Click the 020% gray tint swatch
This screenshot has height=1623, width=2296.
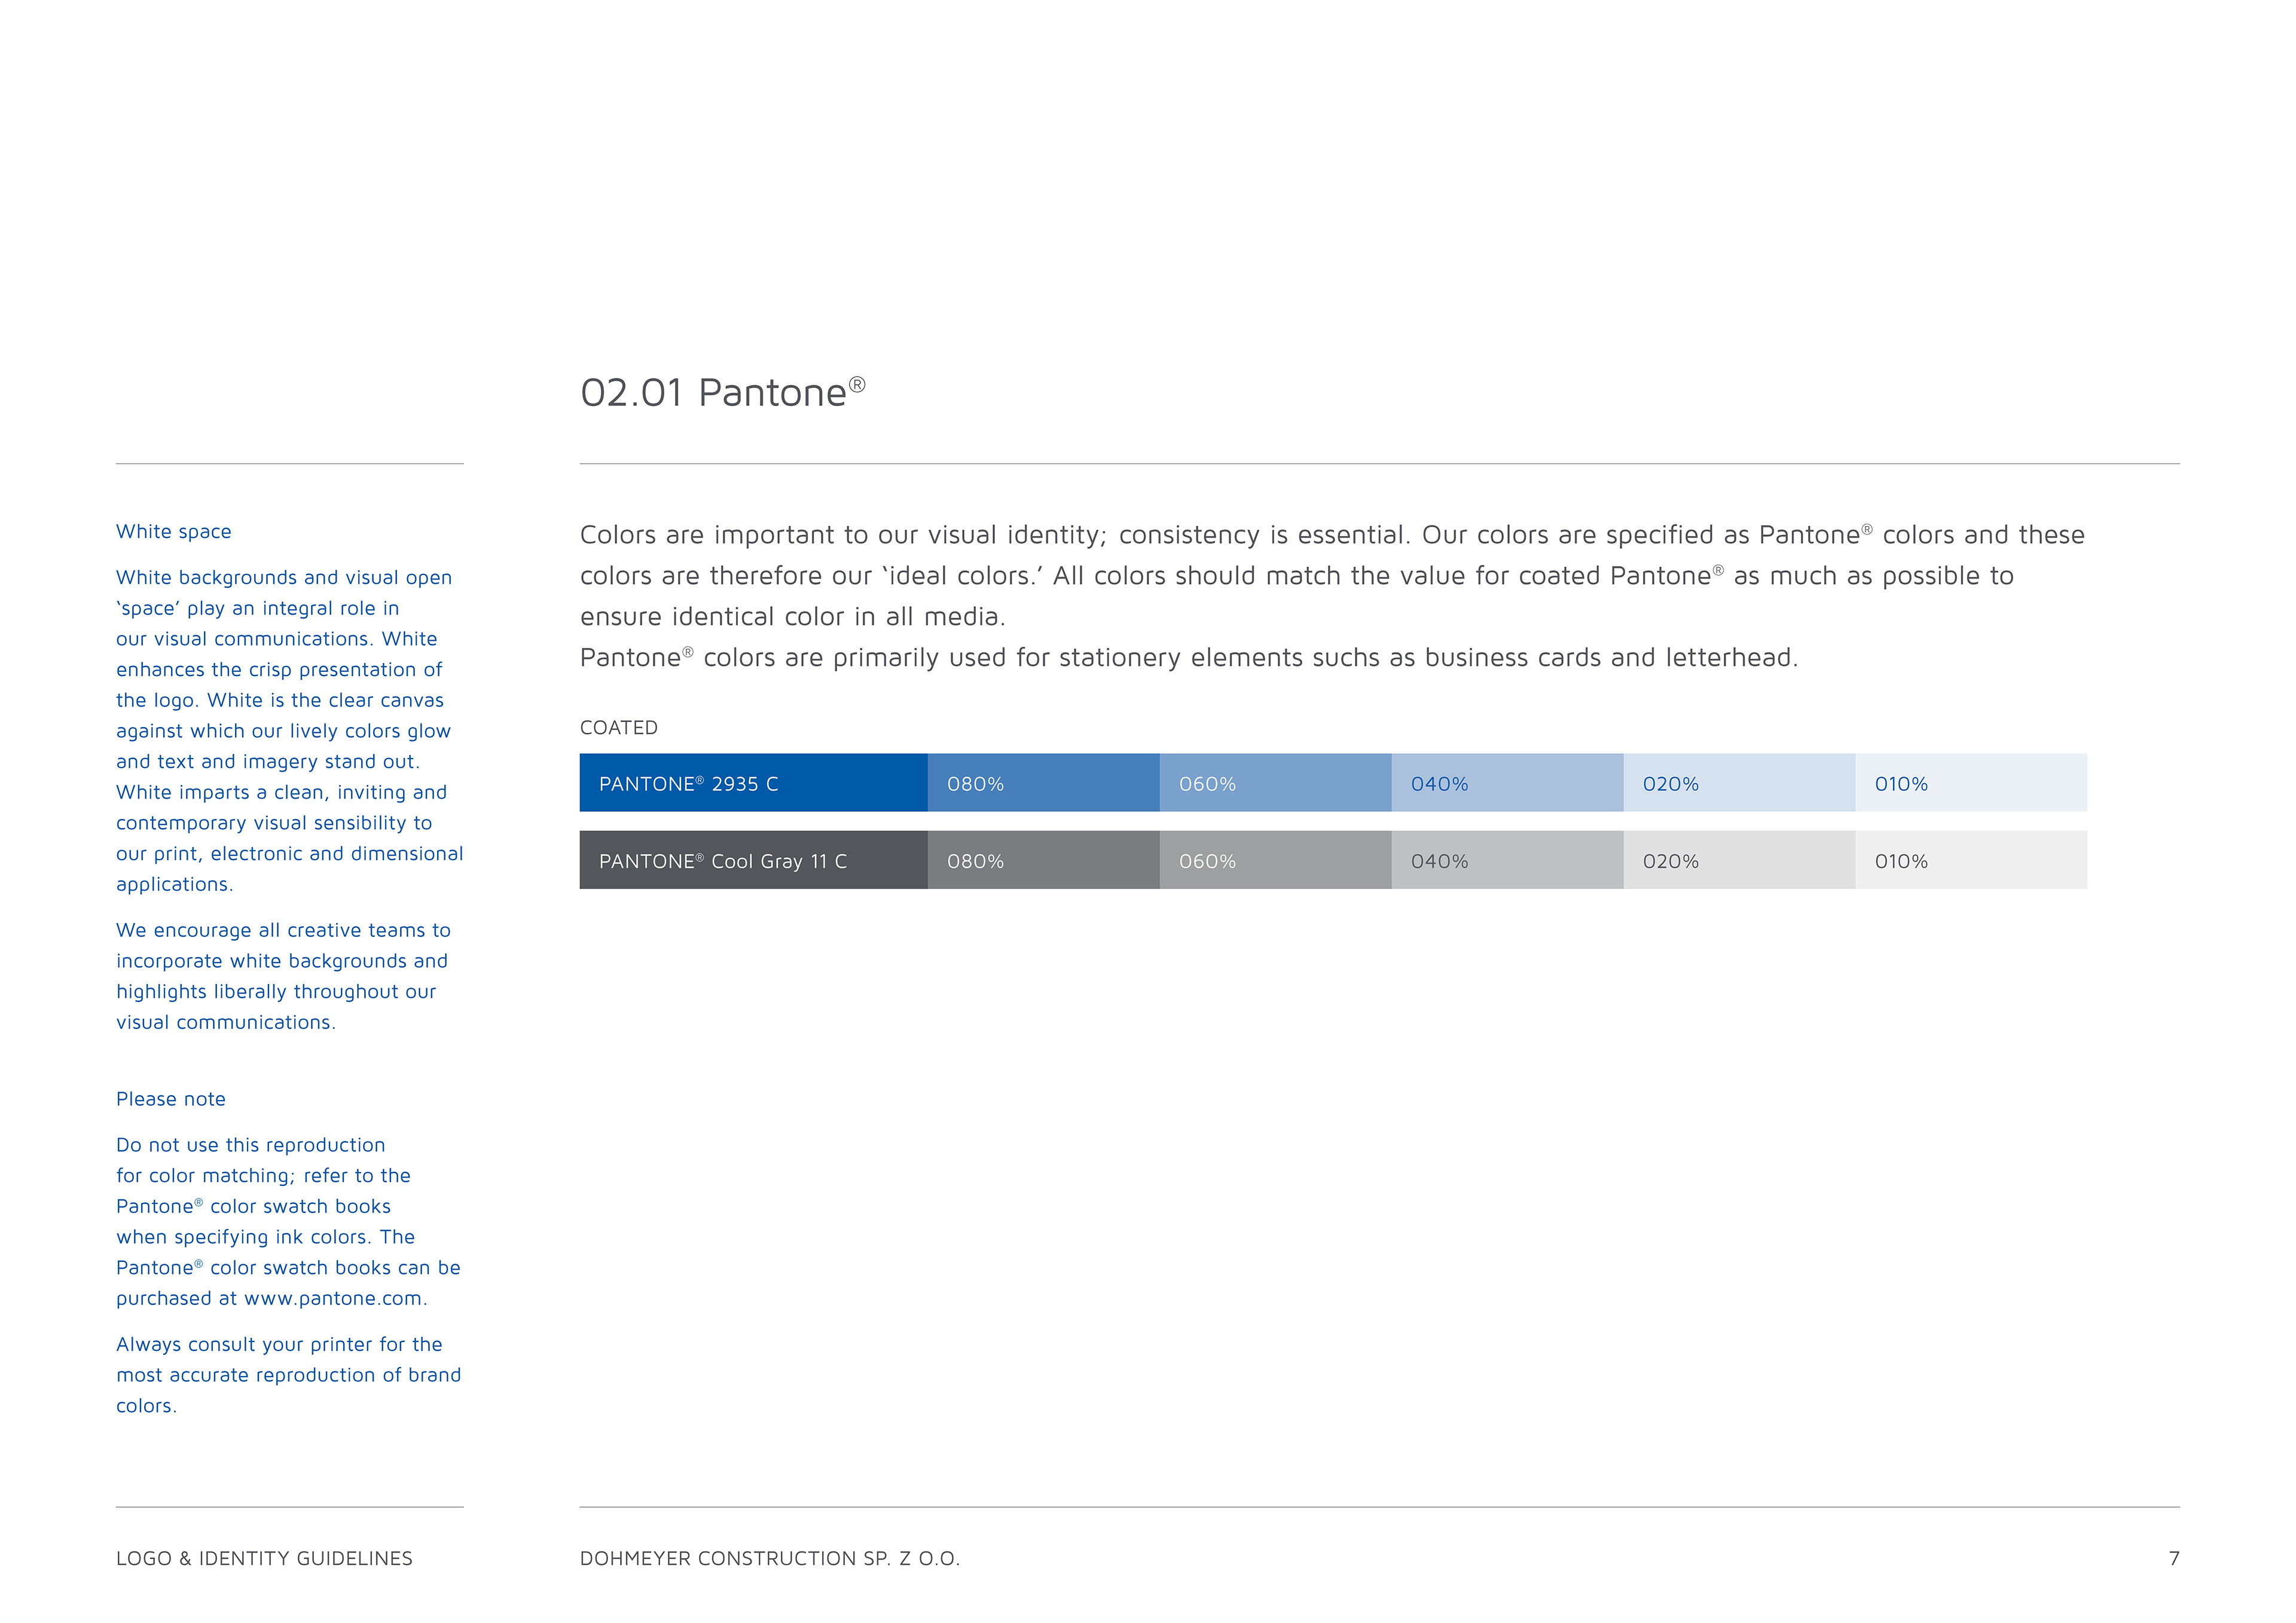[1740, 860]
